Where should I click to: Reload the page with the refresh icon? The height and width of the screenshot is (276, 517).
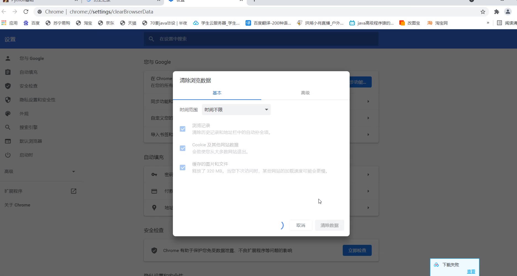[x=26, y=12]
